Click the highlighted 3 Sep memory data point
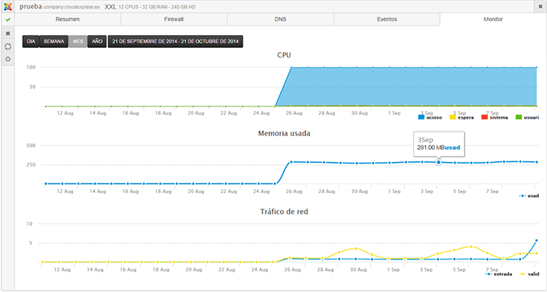This screenshot has width=547, height=292. (x=438, y=162)
